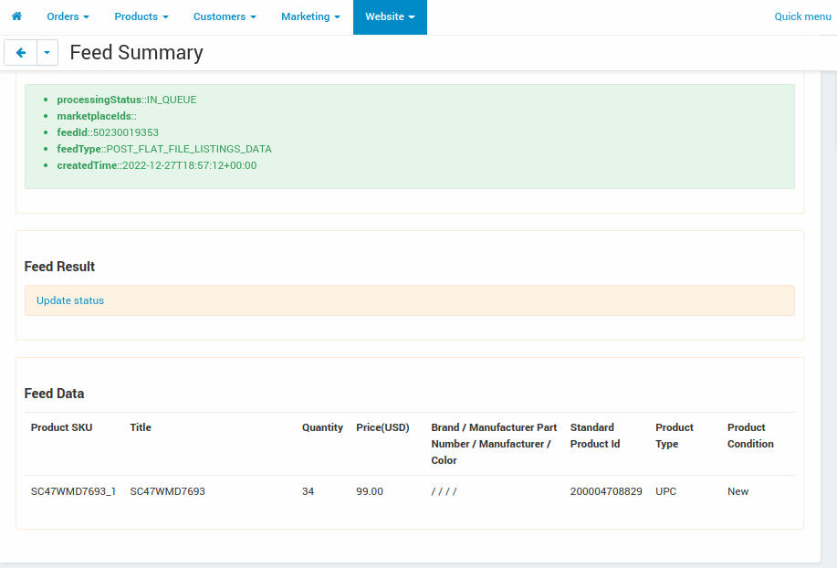The width and height of the screenshot is (837, 568).
Task: Open the Marketing dropdown menu
Action: click(309, 16)
